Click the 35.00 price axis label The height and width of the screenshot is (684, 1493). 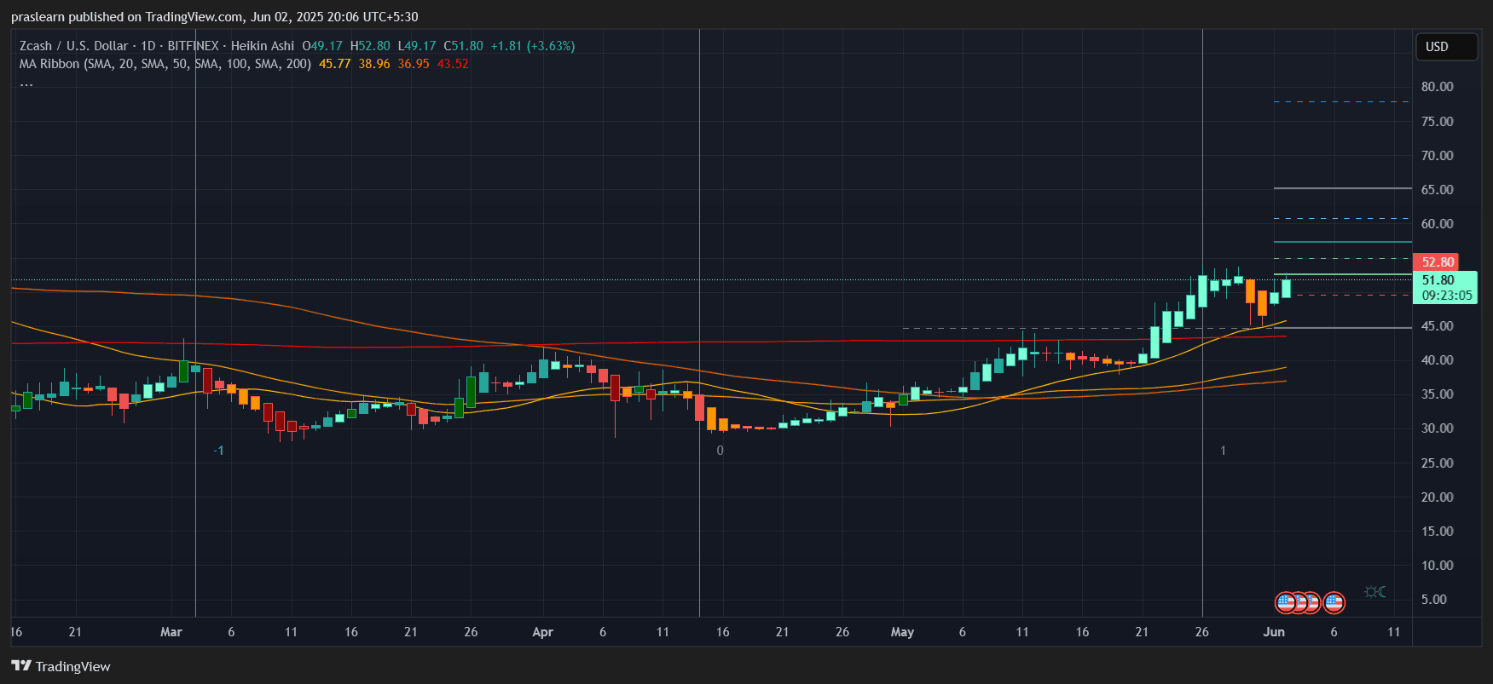[1438, 394]
